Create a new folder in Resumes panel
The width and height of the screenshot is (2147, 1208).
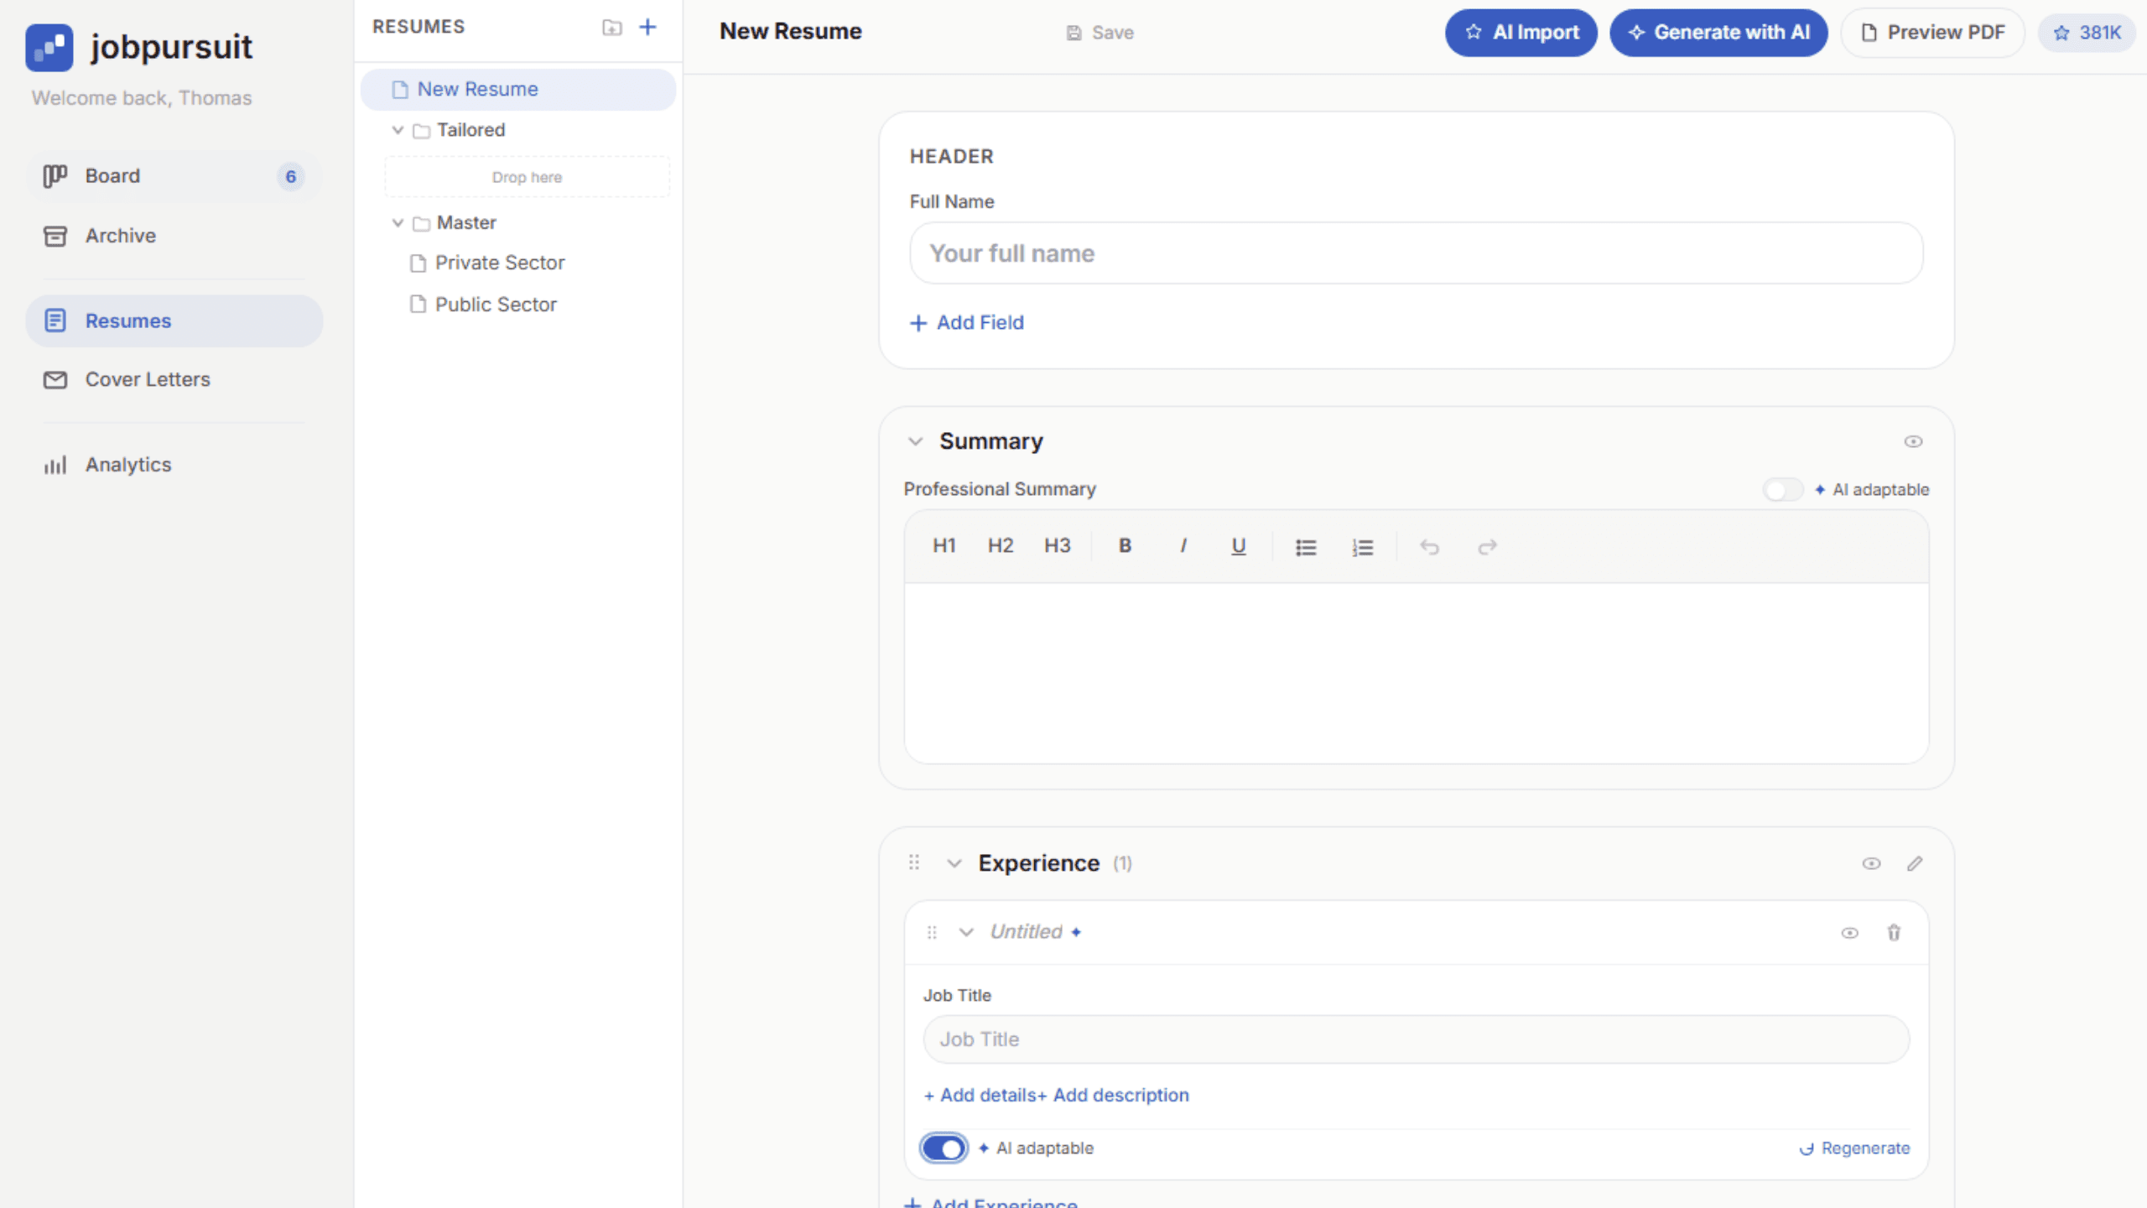tap(611, 27)
